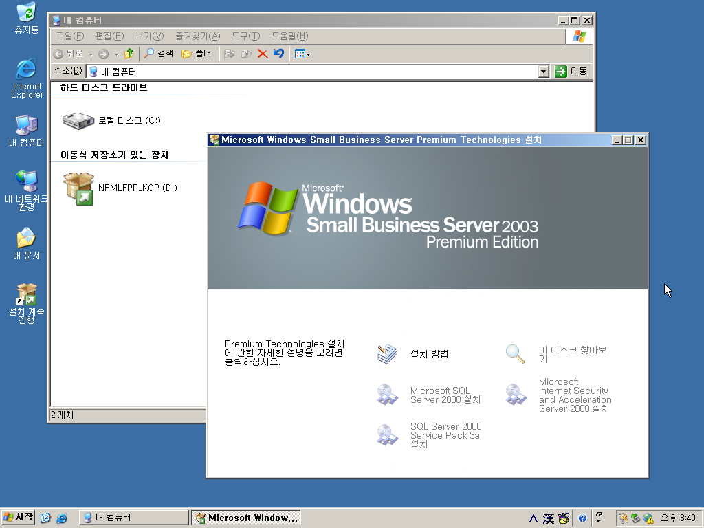
Task: Select the NRMLFPP_KOP (D:) drive
Action: tap(120, 188)
